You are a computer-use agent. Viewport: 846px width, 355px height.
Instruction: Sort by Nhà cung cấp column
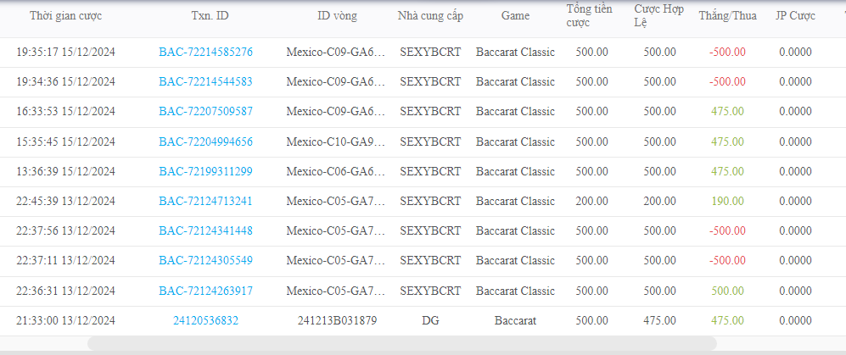(x=430, y=16)
